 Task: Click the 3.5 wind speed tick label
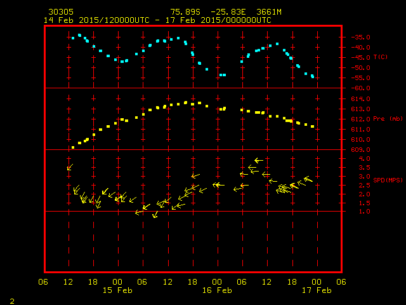tap(364, 168)
